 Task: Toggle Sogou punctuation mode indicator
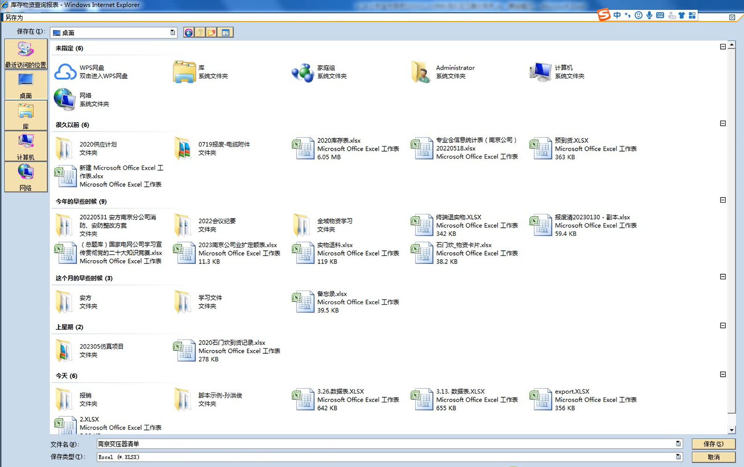click(628, 15)
